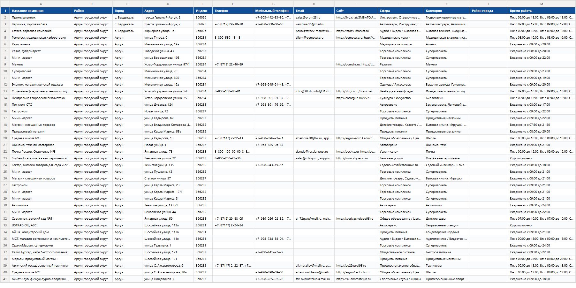Select 'Гемотест, медицинская лаборатория' cell
Screen dimensions: 576x288
coord(41,37)
